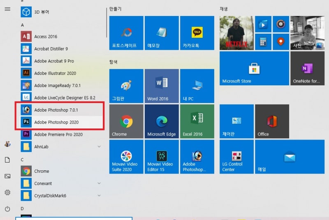Open the Netflix tile
The height and width of the screenshot is (220, 329).
[x=236, y=33]
